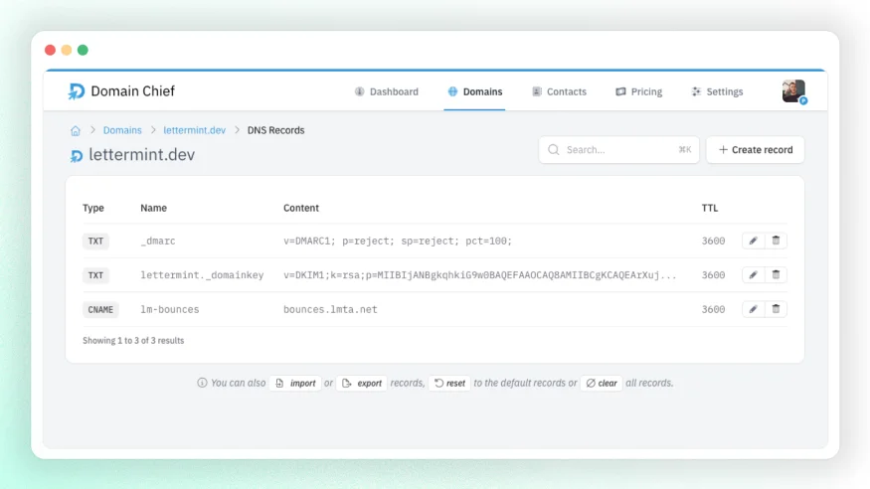
Task: Click the v=DMARC1 content value
Action: [x=398, y=242]
